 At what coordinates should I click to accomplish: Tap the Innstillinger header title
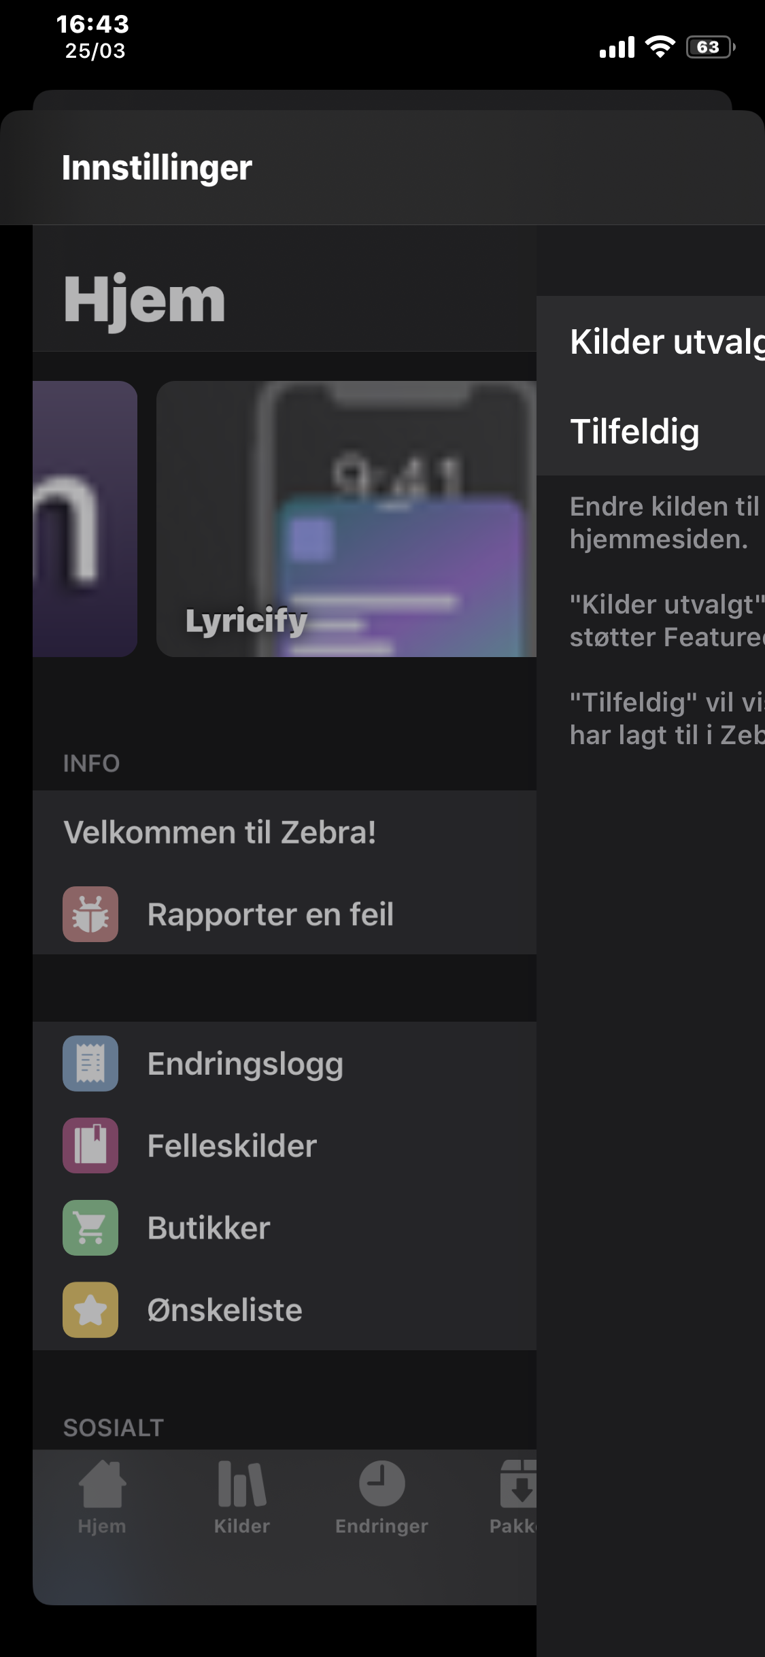(x=157, y=168)
